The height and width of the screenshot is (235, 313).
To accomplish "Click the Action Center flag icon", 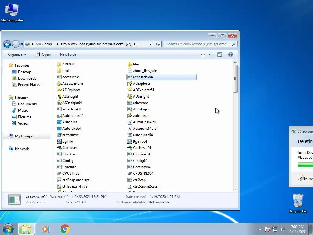I will [x=267, y=229].
